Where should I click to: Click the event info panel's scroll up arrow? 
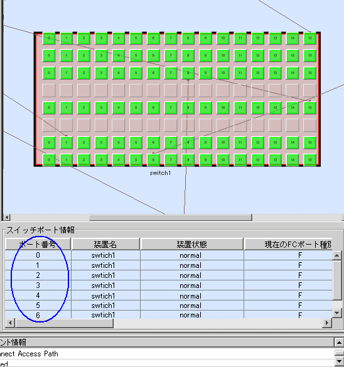[x=339, y=343]
